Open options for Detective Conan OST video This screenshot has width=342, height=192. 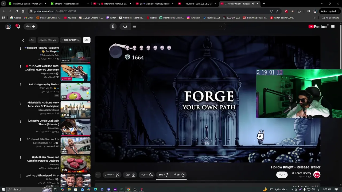(x=20, y=121)
